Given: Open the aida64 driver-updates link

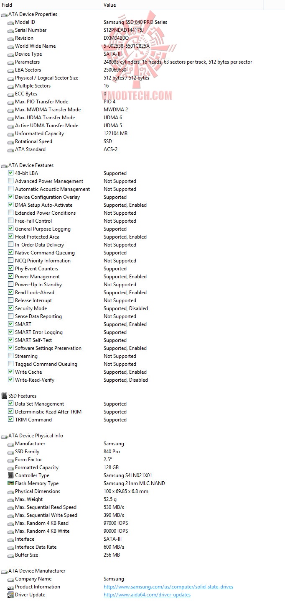Looking at the screenshot, I should pyautogui.click(x=147, y=595).
